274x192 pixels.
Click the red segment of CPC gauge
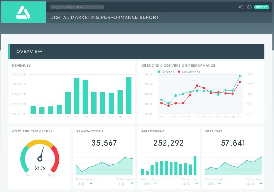[56, 159]
